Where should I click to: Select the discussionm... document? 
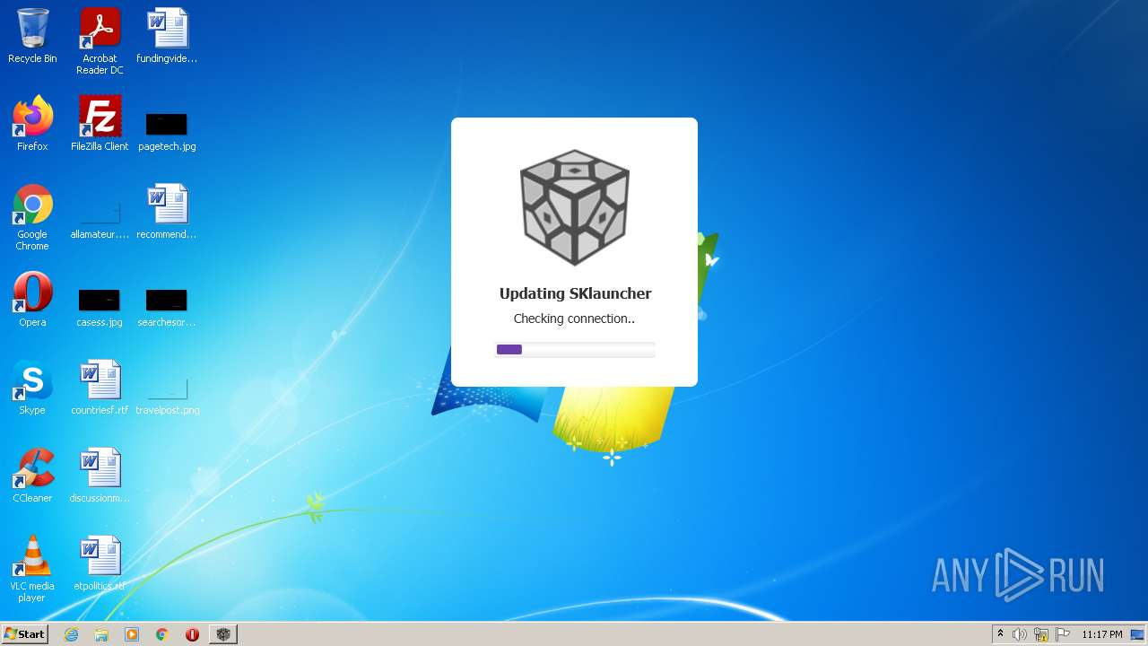pos(100,476)
